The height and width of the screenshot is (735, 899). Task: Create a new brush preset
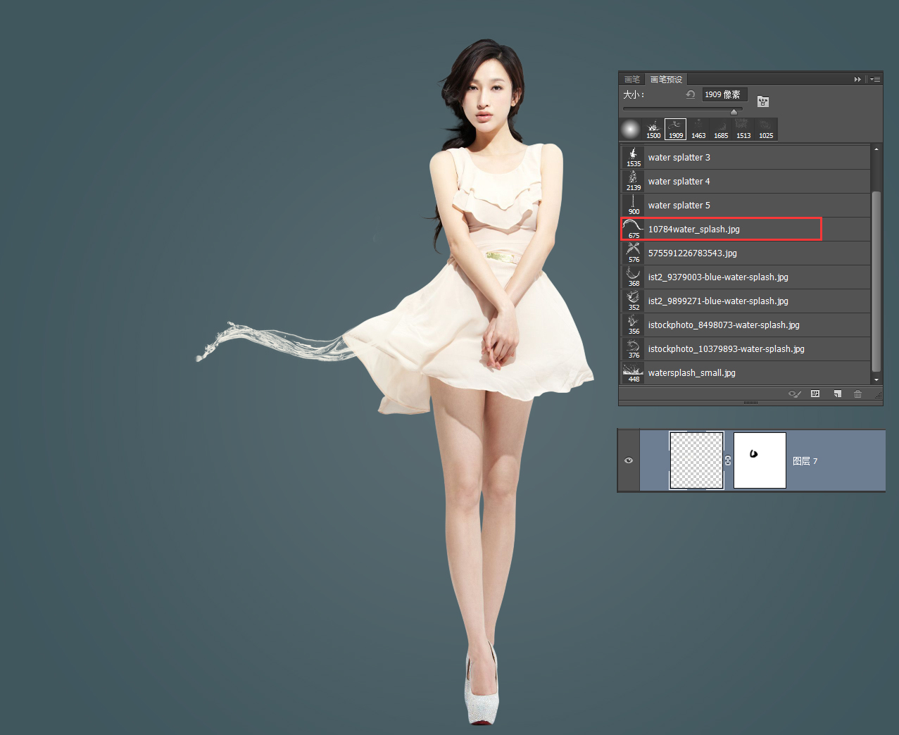(837, 394)
